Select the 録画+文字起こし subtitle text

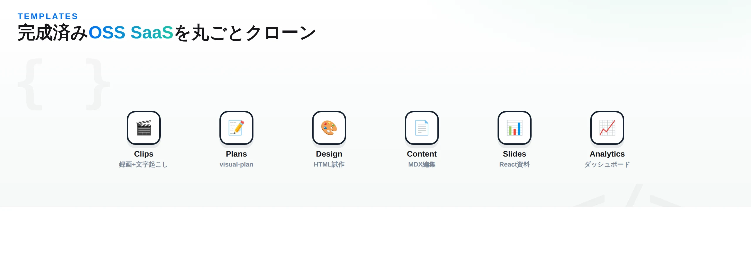coord(143,164)
